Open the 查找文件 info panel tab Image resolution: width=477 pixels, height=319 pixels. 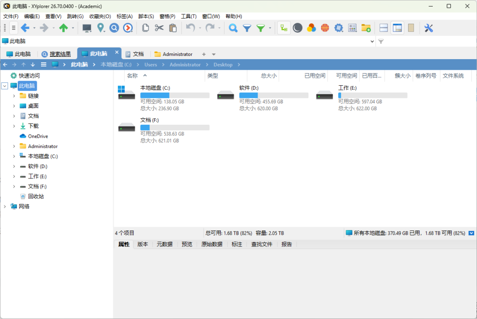click(x=261, y=244)
